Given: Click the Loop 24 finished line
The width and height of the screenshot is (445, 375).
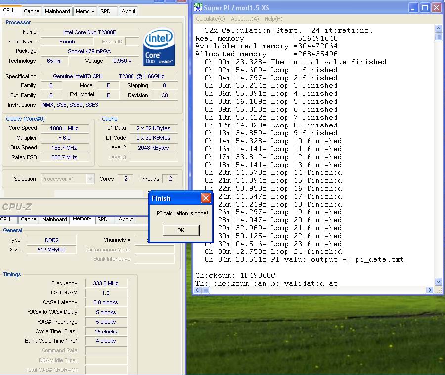Looking at the screenshot, I should pos(273,251).
